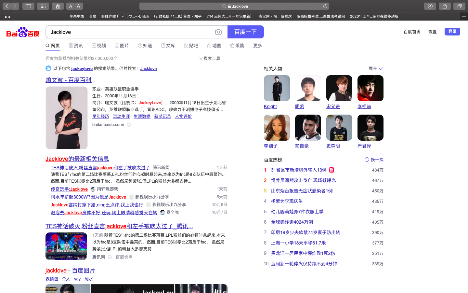Open the 获奖记录 sub-link
468x293 pixels.
163,117
